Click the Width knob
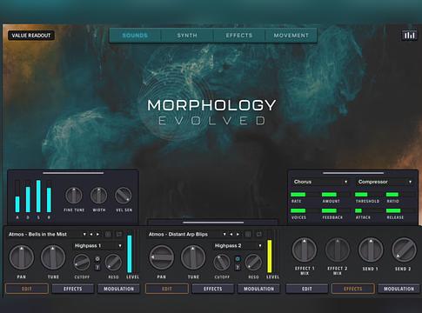The height and width of the screenshot is (313, 422). (99, 196)
